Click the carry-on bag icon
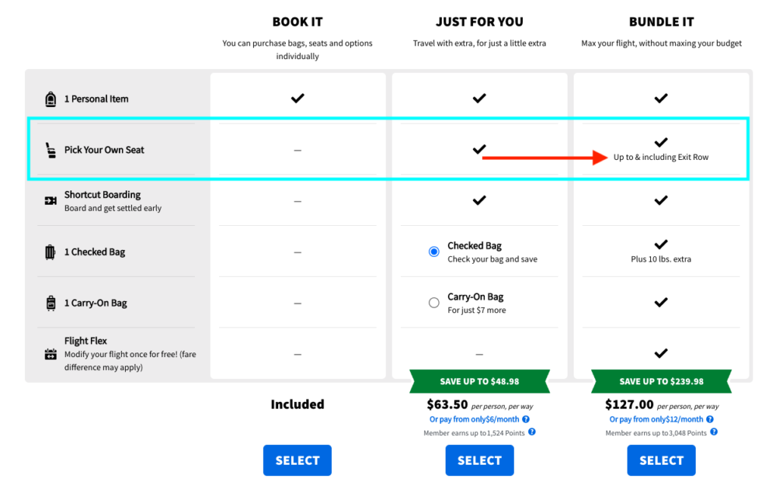 click(x=51, y=303)
